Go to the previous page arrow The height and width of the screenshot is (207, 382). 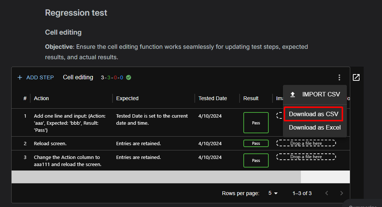pos(327,193)
